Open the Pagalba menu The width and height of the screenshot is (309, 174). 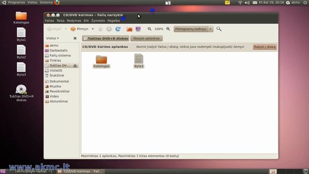(x=113, y=20)
